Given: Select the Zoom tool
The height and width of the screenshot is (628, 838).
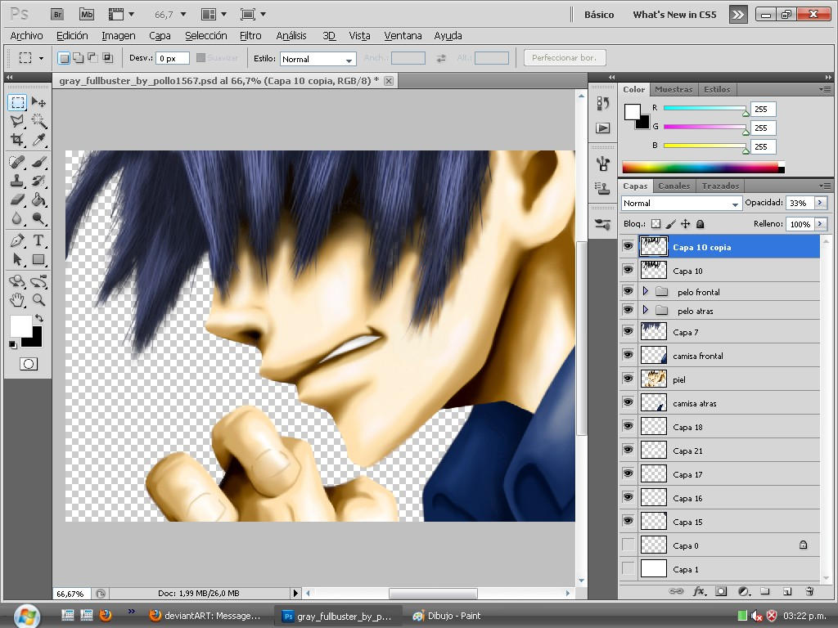Looking at the screenshot, I should [x=38, y=299].
